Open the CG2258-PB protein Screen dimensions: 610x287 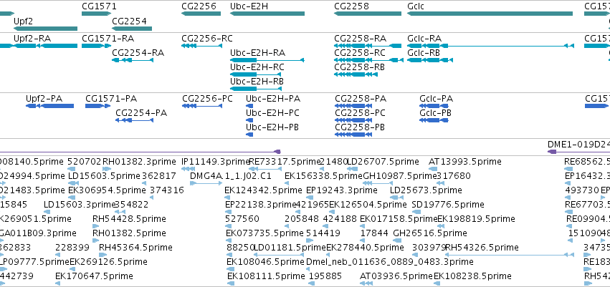tap(353, 135)
